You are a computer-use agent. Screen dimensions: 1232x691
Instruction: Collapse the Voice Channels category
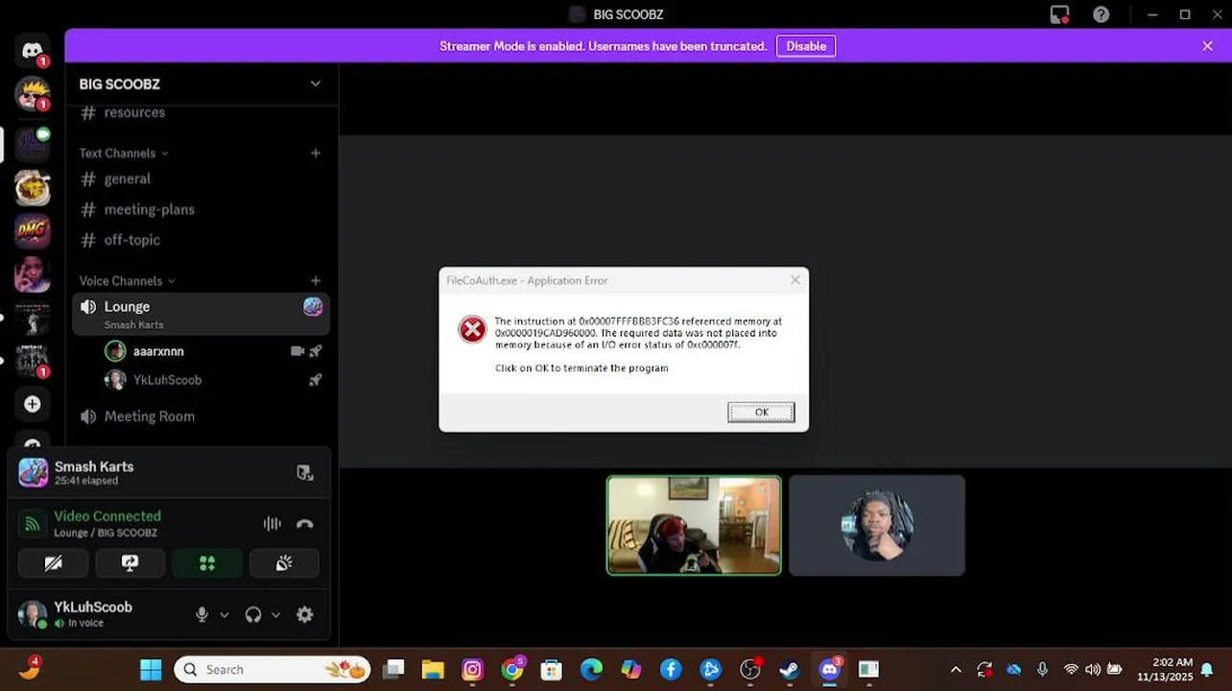pyautogui.click(x=127, y=280)
